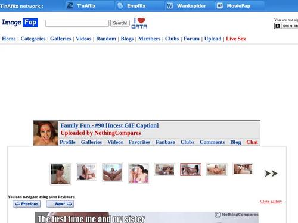Click the Uploaded by NothingCompares text
This screenshot has height=223, width=298.
101,133
